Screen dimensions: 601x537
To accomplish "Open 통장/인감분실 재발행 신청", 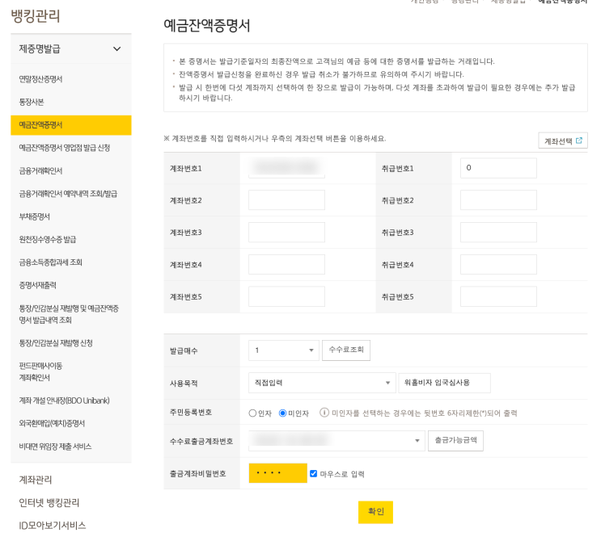I will click(56, 343).
